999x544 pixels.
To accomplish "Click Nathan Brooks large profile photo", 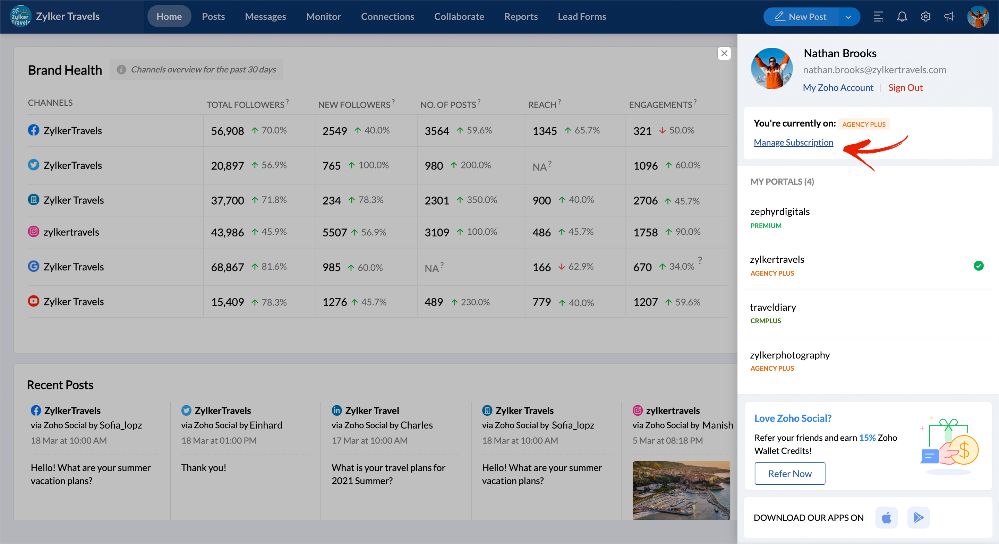I will (x=772, y=69).
